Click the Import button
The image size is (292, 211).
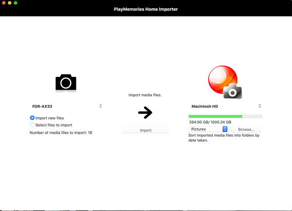tap(146, 130)
